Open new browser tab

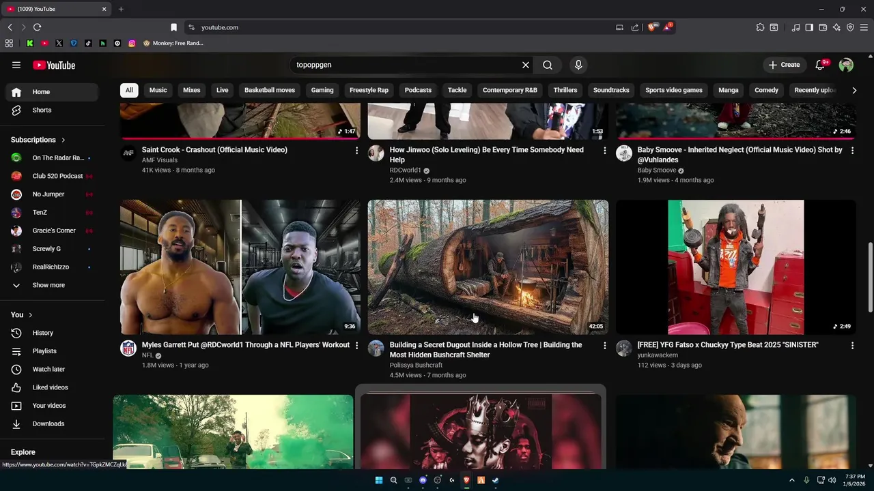[x=121, y=9]
